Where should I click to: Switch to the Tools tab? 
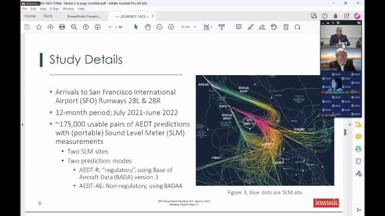tap(48, 16)
